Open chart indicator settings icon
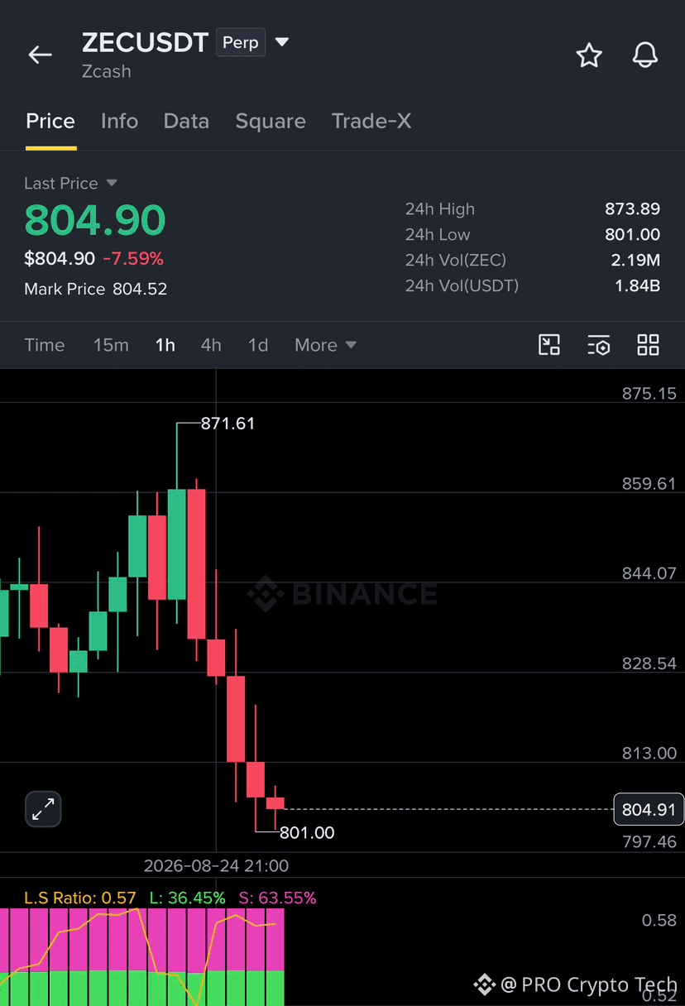The image size is (685, 1006). 599,345
